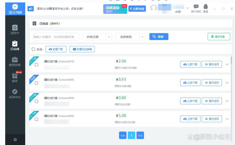Click 立即下载 for Camera005 job
The height and width of the screenshot is (145, 235).
[190, 83]
